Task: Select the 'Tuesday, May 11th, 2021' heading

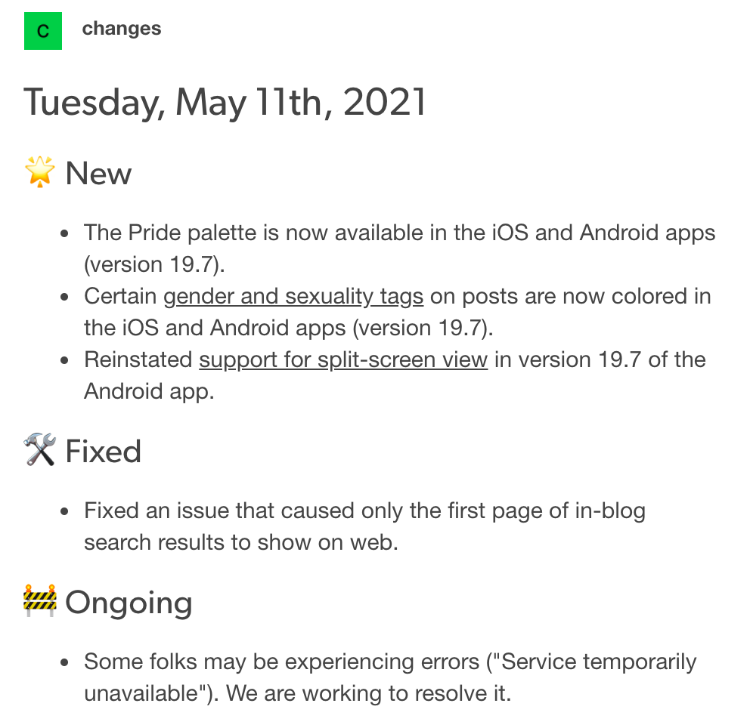Action: point(225,102)
